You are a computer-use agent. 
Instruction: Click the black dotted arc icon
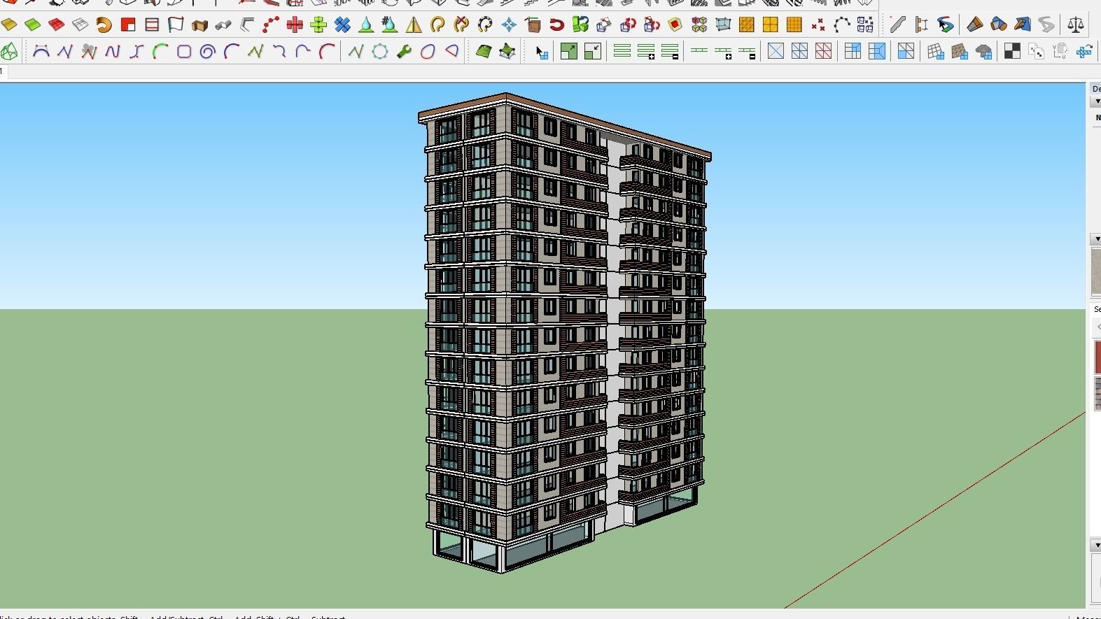842,25
